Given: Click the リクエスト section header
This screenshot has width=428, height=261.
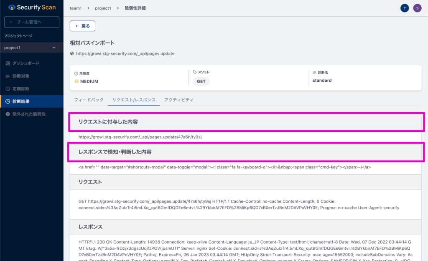Looking at the screenshot, I should pos(246,182).
